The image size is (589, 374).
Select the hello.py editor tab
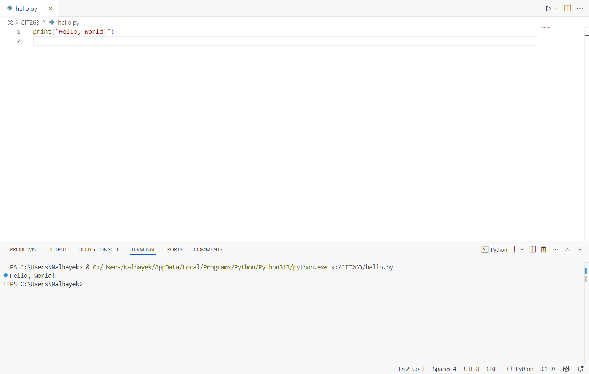29,8
